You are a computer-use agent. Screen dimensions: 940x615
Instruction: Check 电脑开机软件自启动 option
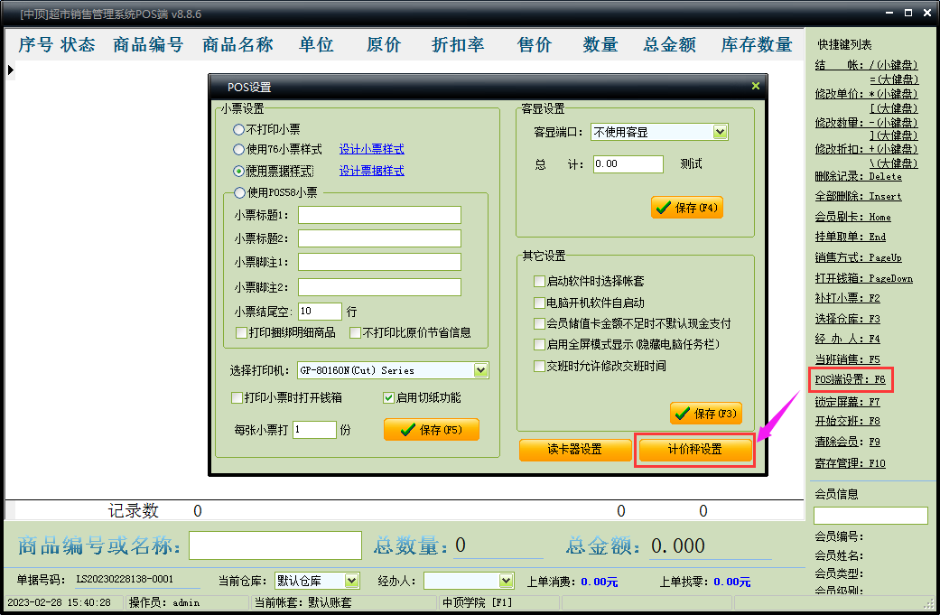point(539,303)
